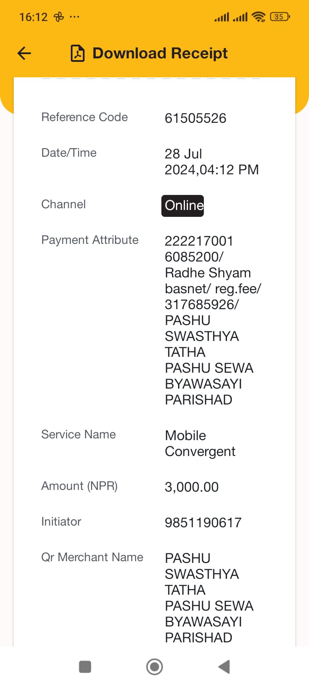Tap the Payment Attribute label
Viewport: 309px width, 687px height.
tap(90, 240)
